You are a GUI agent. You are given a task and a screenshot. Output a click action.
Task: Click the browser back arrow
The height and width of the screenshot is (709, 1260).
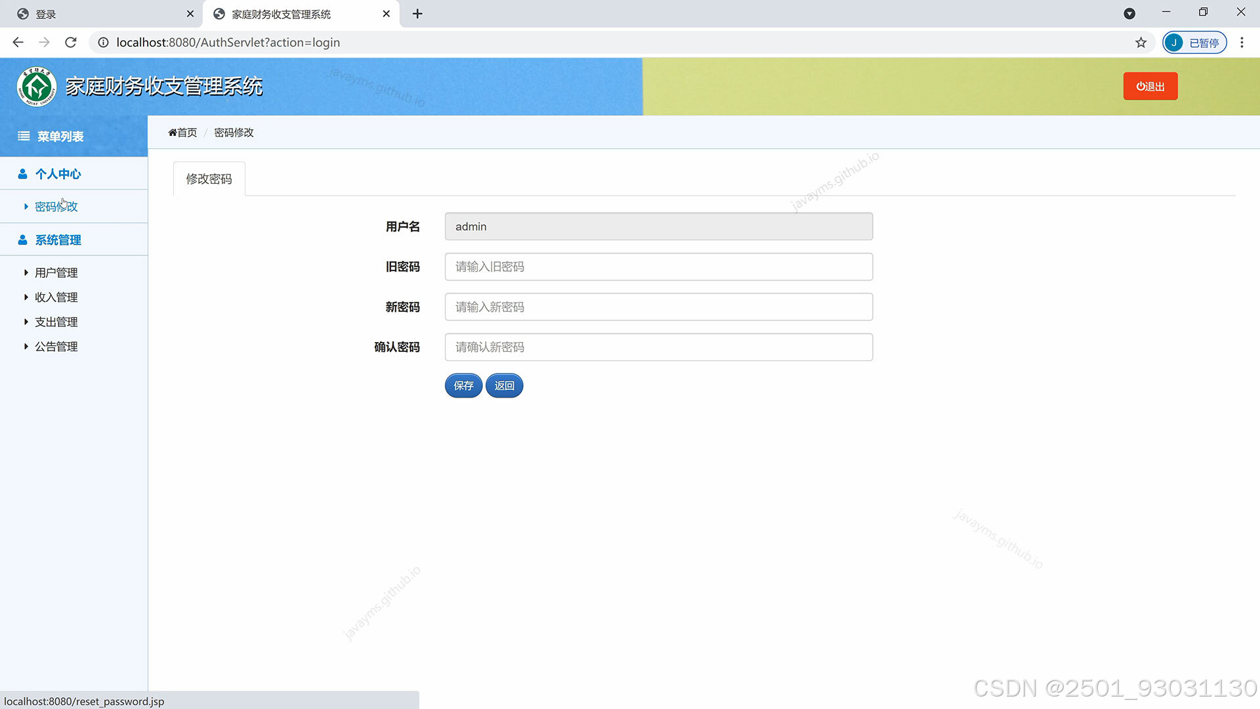[x=18, y=43]
